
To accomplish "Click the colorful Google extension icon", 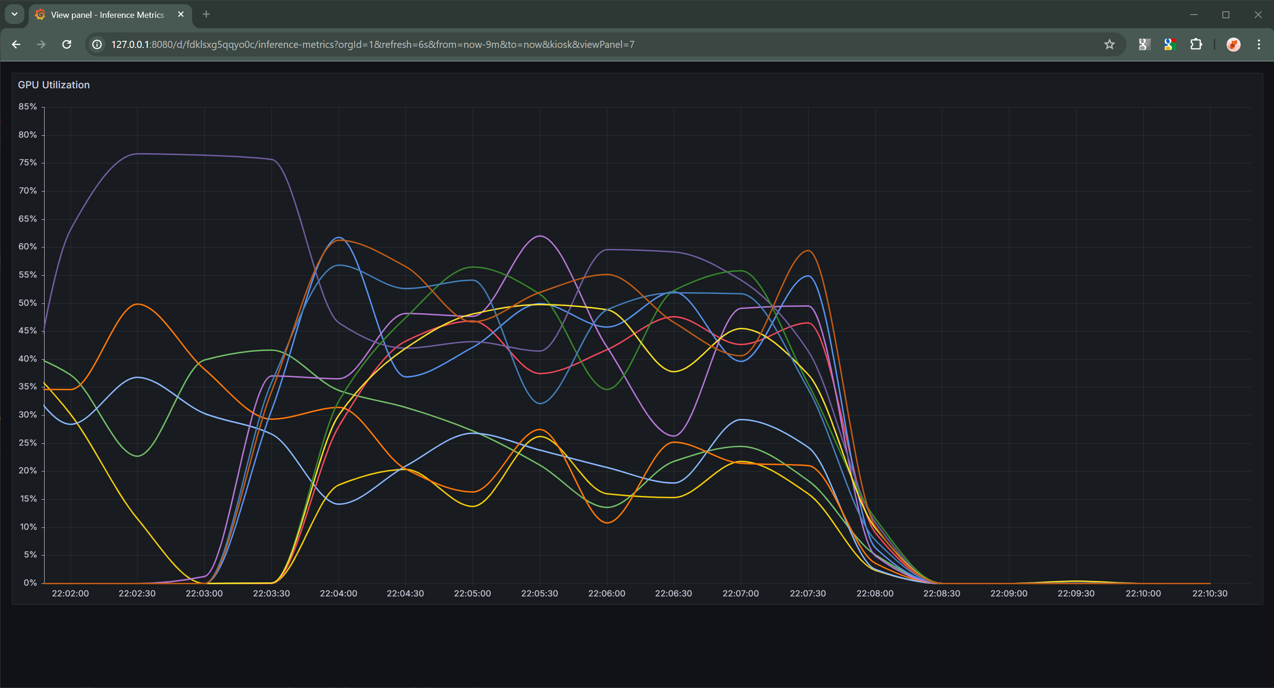I will click(1170, 44).
